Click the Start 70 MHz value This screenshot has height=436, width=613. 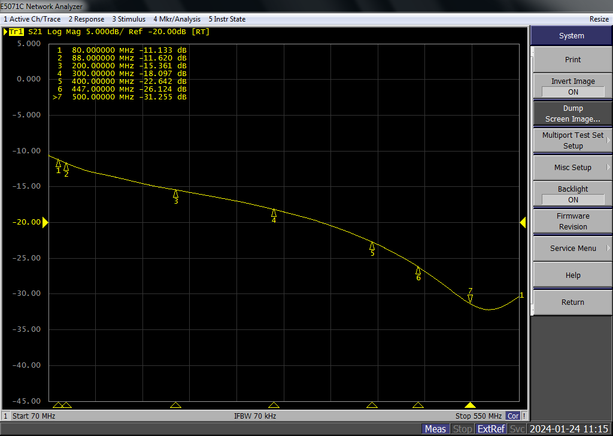34,416
